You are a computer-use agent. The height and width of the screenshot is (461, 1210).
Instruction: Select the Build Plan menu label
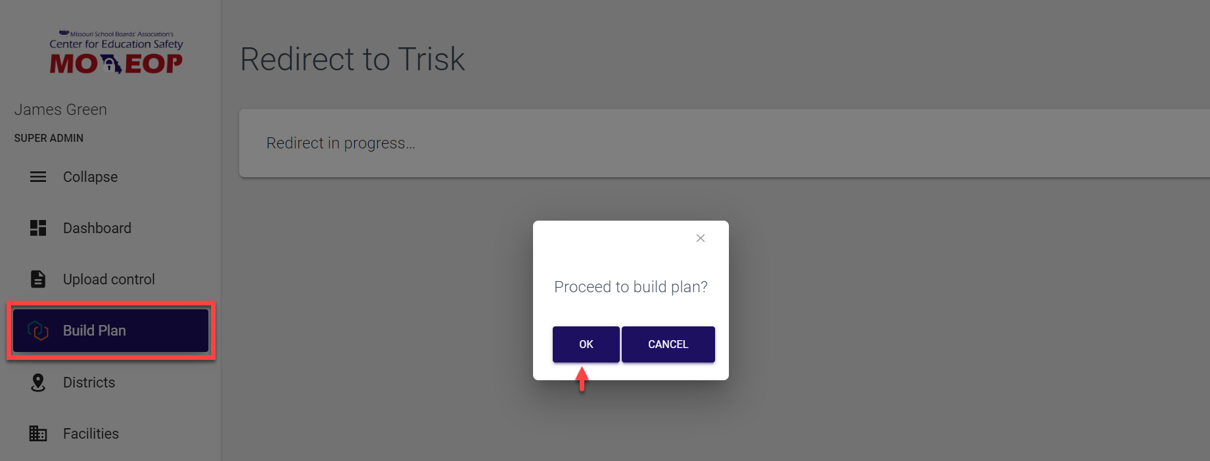pyautogui.click(x=95, y=330)
